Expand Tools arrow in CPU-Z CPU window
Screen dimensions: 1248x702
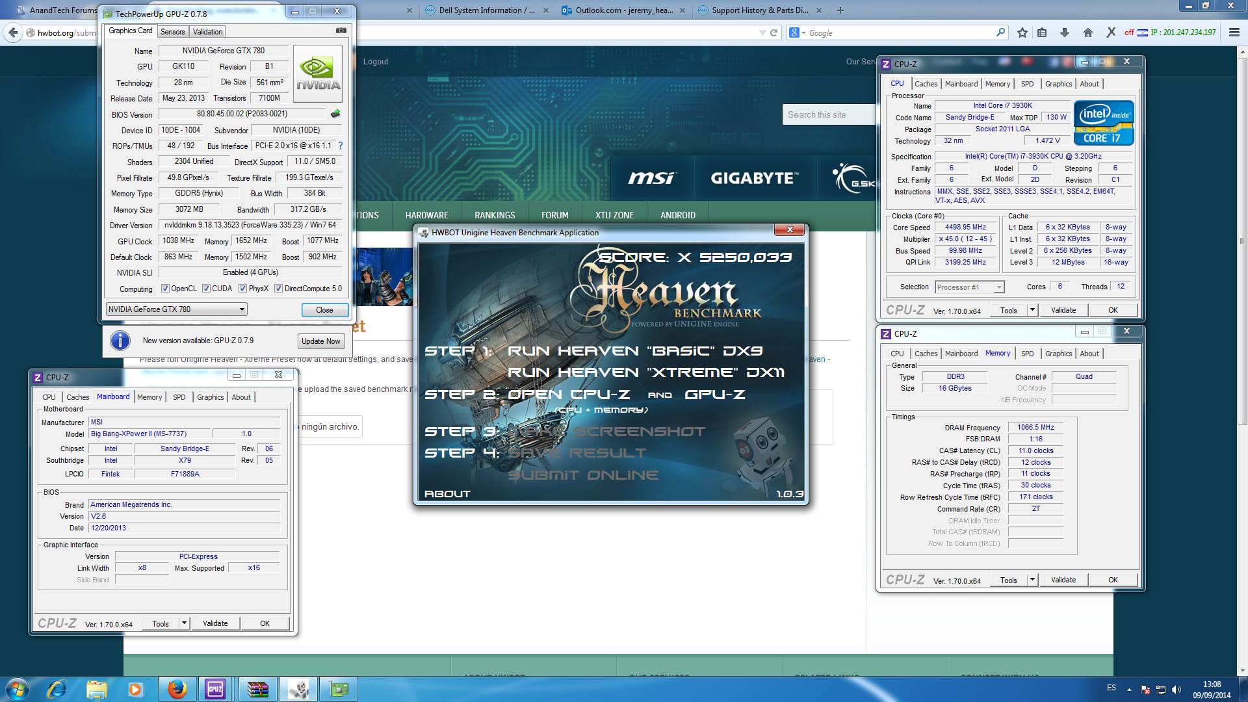point(1032,310)
